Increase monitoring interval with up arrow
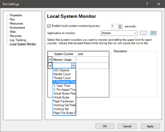The image size is (165, 132). point(120,25)
